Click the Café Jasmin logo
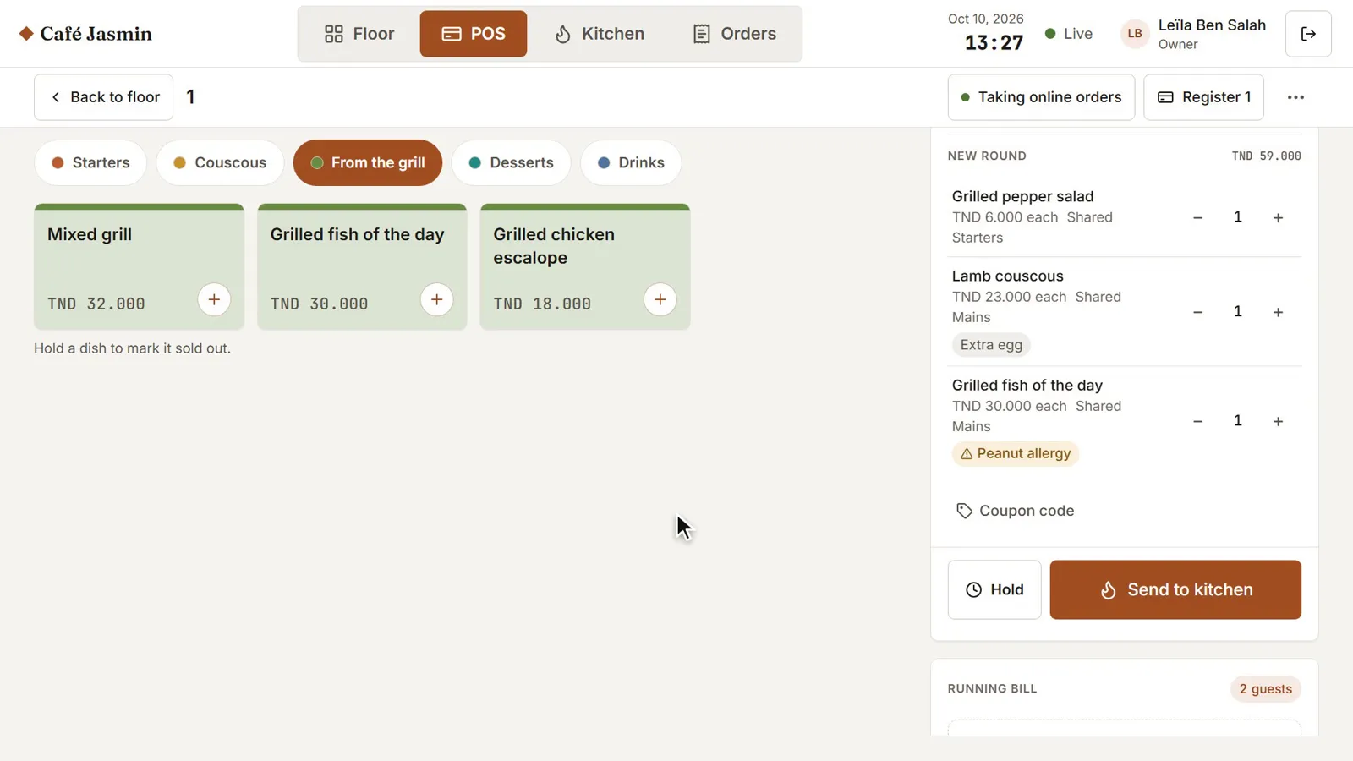 click(85, 34)
